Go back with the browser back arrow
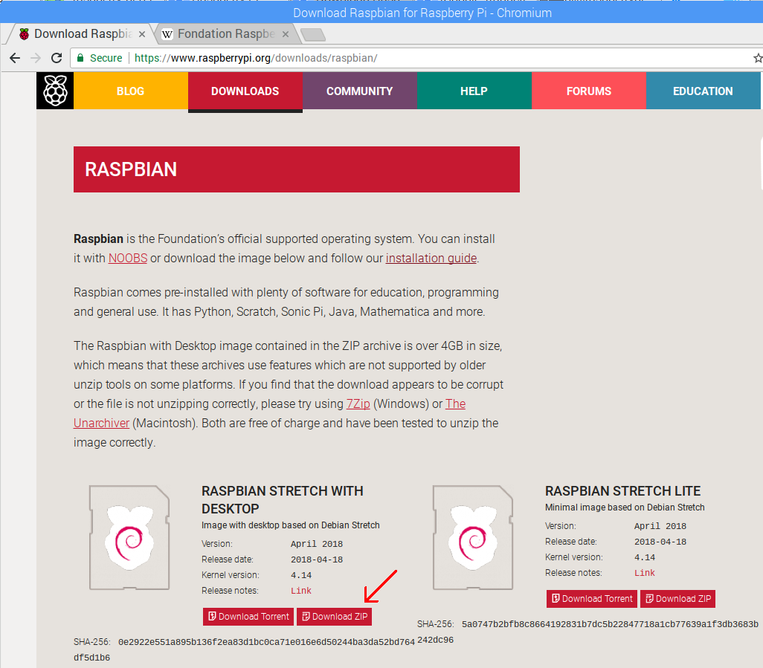Viewport: 763px width, 668px height. 15,59
